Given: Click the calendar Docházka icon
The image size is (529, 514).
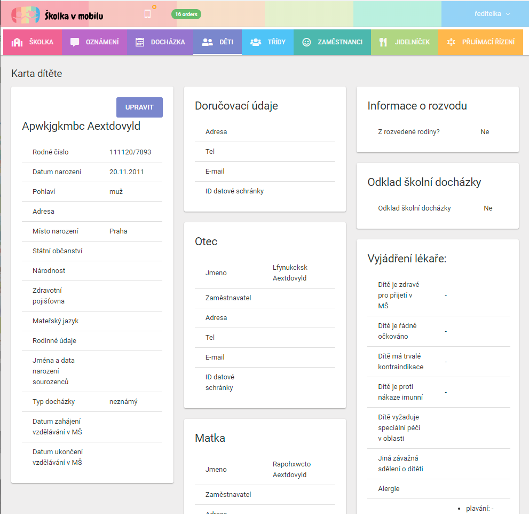Looking at the screenshot, I should click(140, 42).
